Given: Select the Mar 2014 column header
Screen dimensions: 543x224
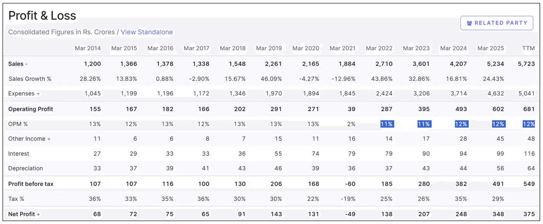Looking at the screenshot, I should point(88,48).
